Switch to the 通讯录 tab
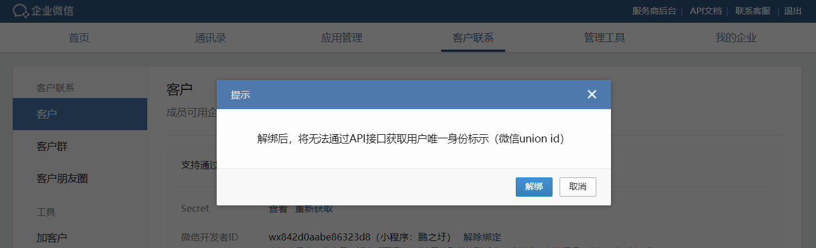The width and height of the screenshot is (816, 248). [x=210, y=38]
